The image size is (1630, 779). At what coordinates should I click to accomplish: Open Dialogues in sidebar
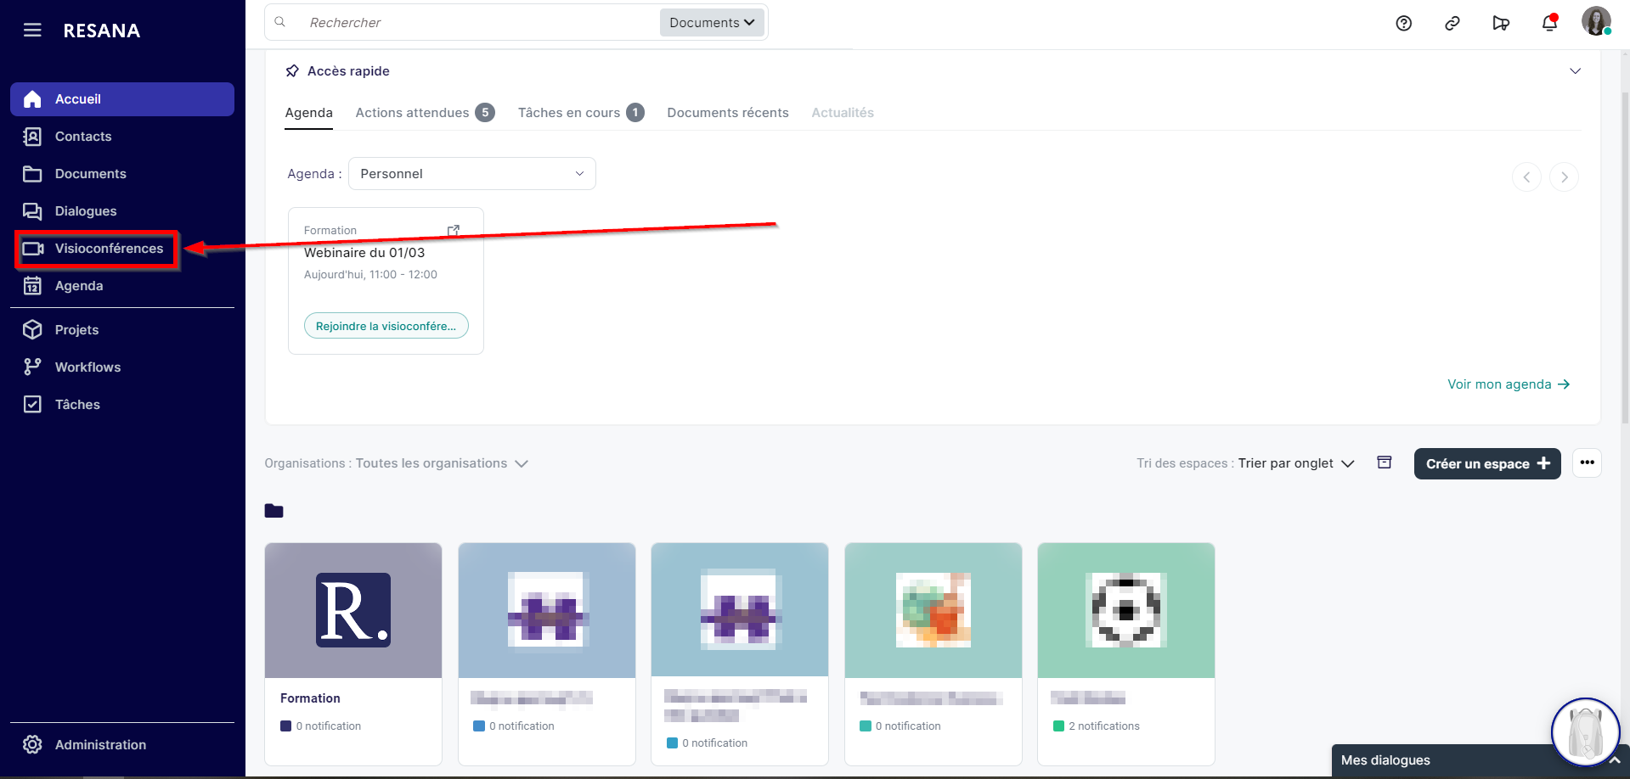click(x=122, y=211)
